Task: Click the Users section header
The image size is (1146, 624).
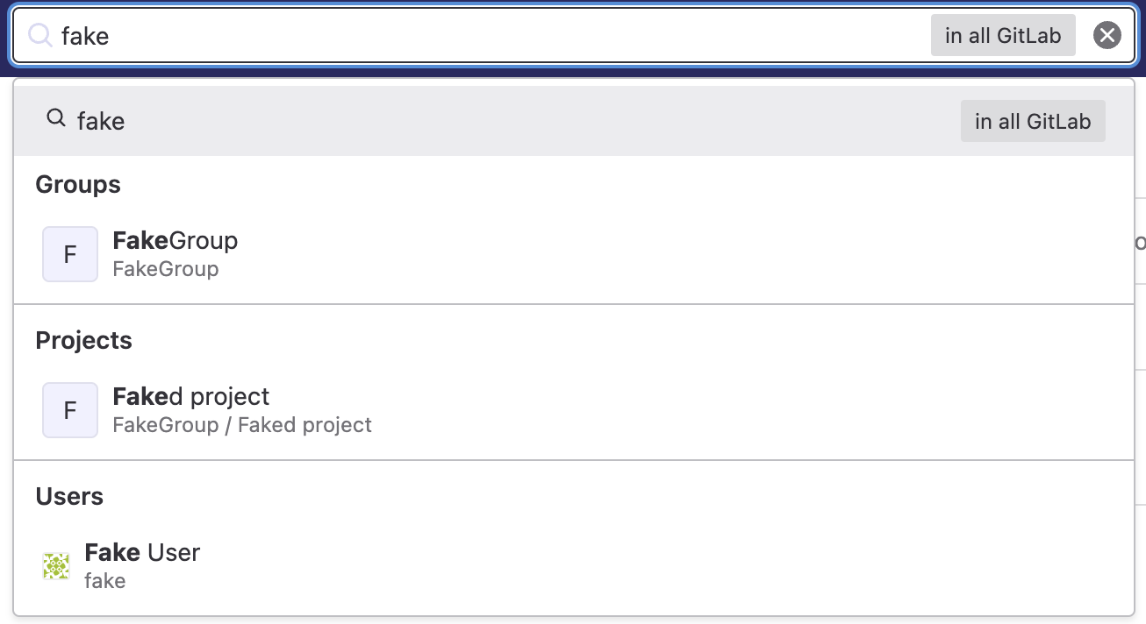Action: 69,497
